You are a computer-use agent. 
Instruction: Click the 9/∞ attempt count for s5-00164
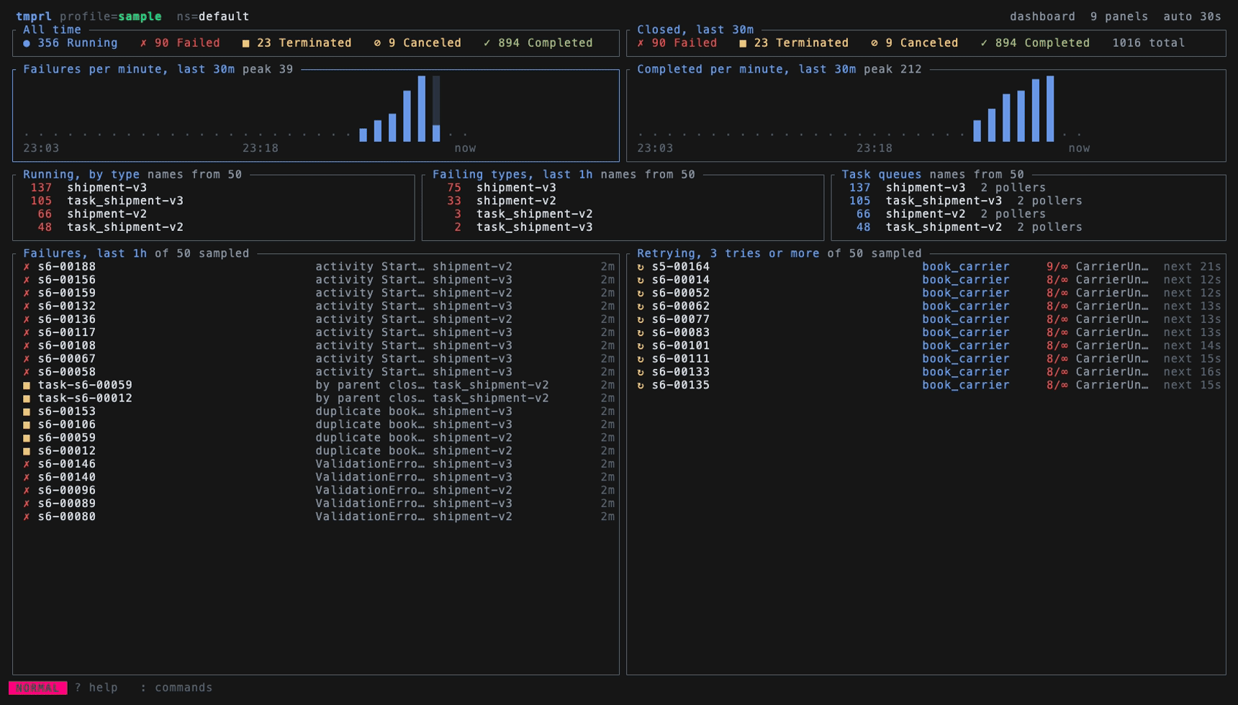coord(1057,267)
